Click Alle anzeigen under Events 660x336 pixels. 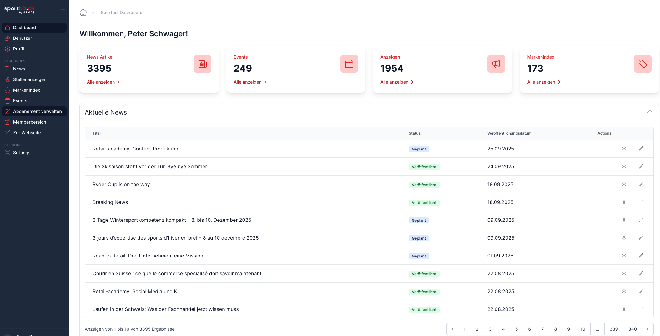(x=250, y=82)
